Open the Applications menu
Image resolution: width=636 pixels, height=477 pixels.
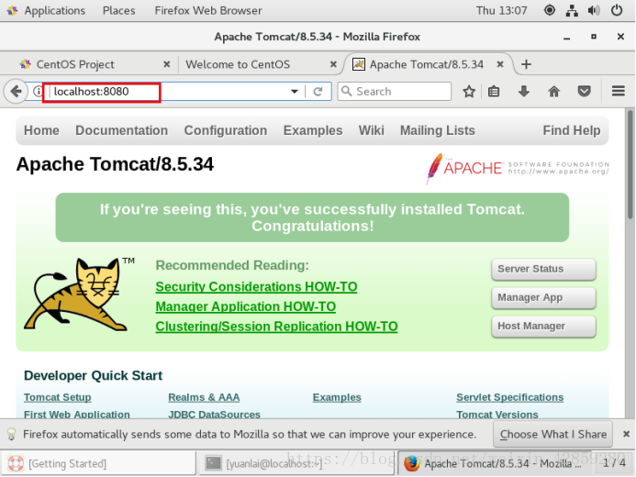[x=54, y=10]
